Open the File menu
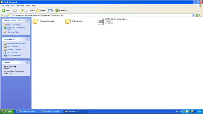203x114 pixels. coord(3,6)
